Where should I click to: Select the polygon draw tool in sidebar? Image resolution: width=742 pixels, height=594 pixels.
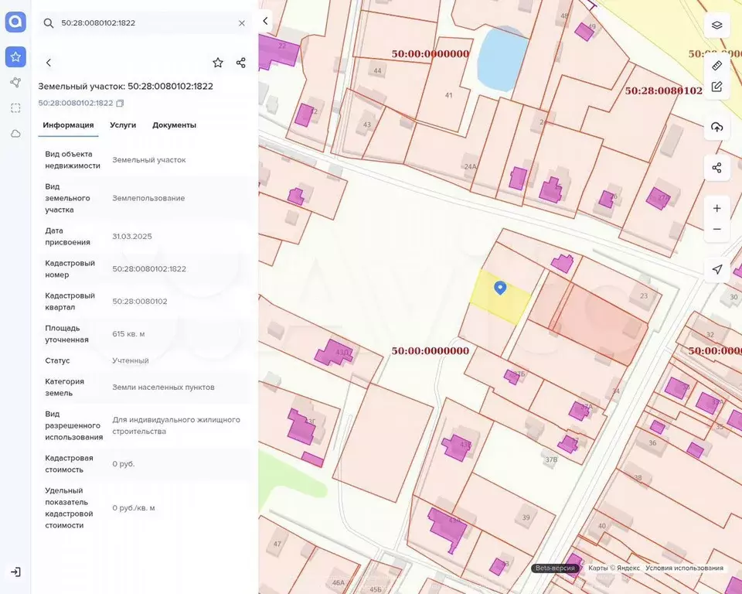point(15,83)
